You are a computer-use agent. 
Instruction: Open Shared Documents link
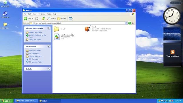click(36, 56)
